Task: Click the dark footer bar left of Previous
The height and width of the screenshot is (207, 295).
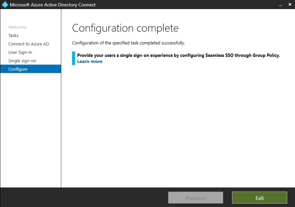Action: pos(84,198)
